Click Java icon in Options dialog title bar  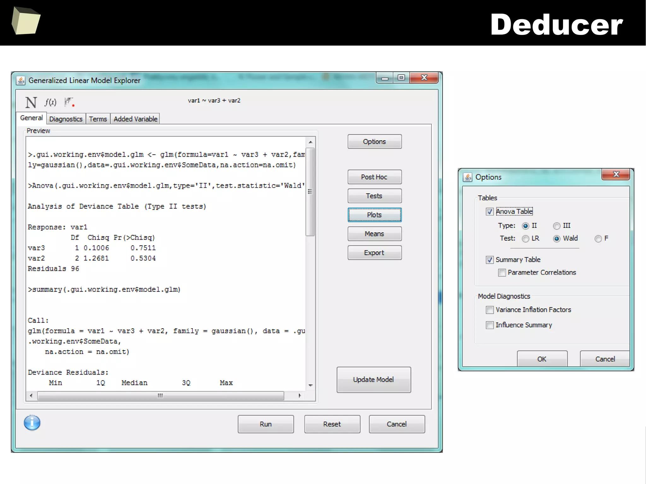point(467,177)
